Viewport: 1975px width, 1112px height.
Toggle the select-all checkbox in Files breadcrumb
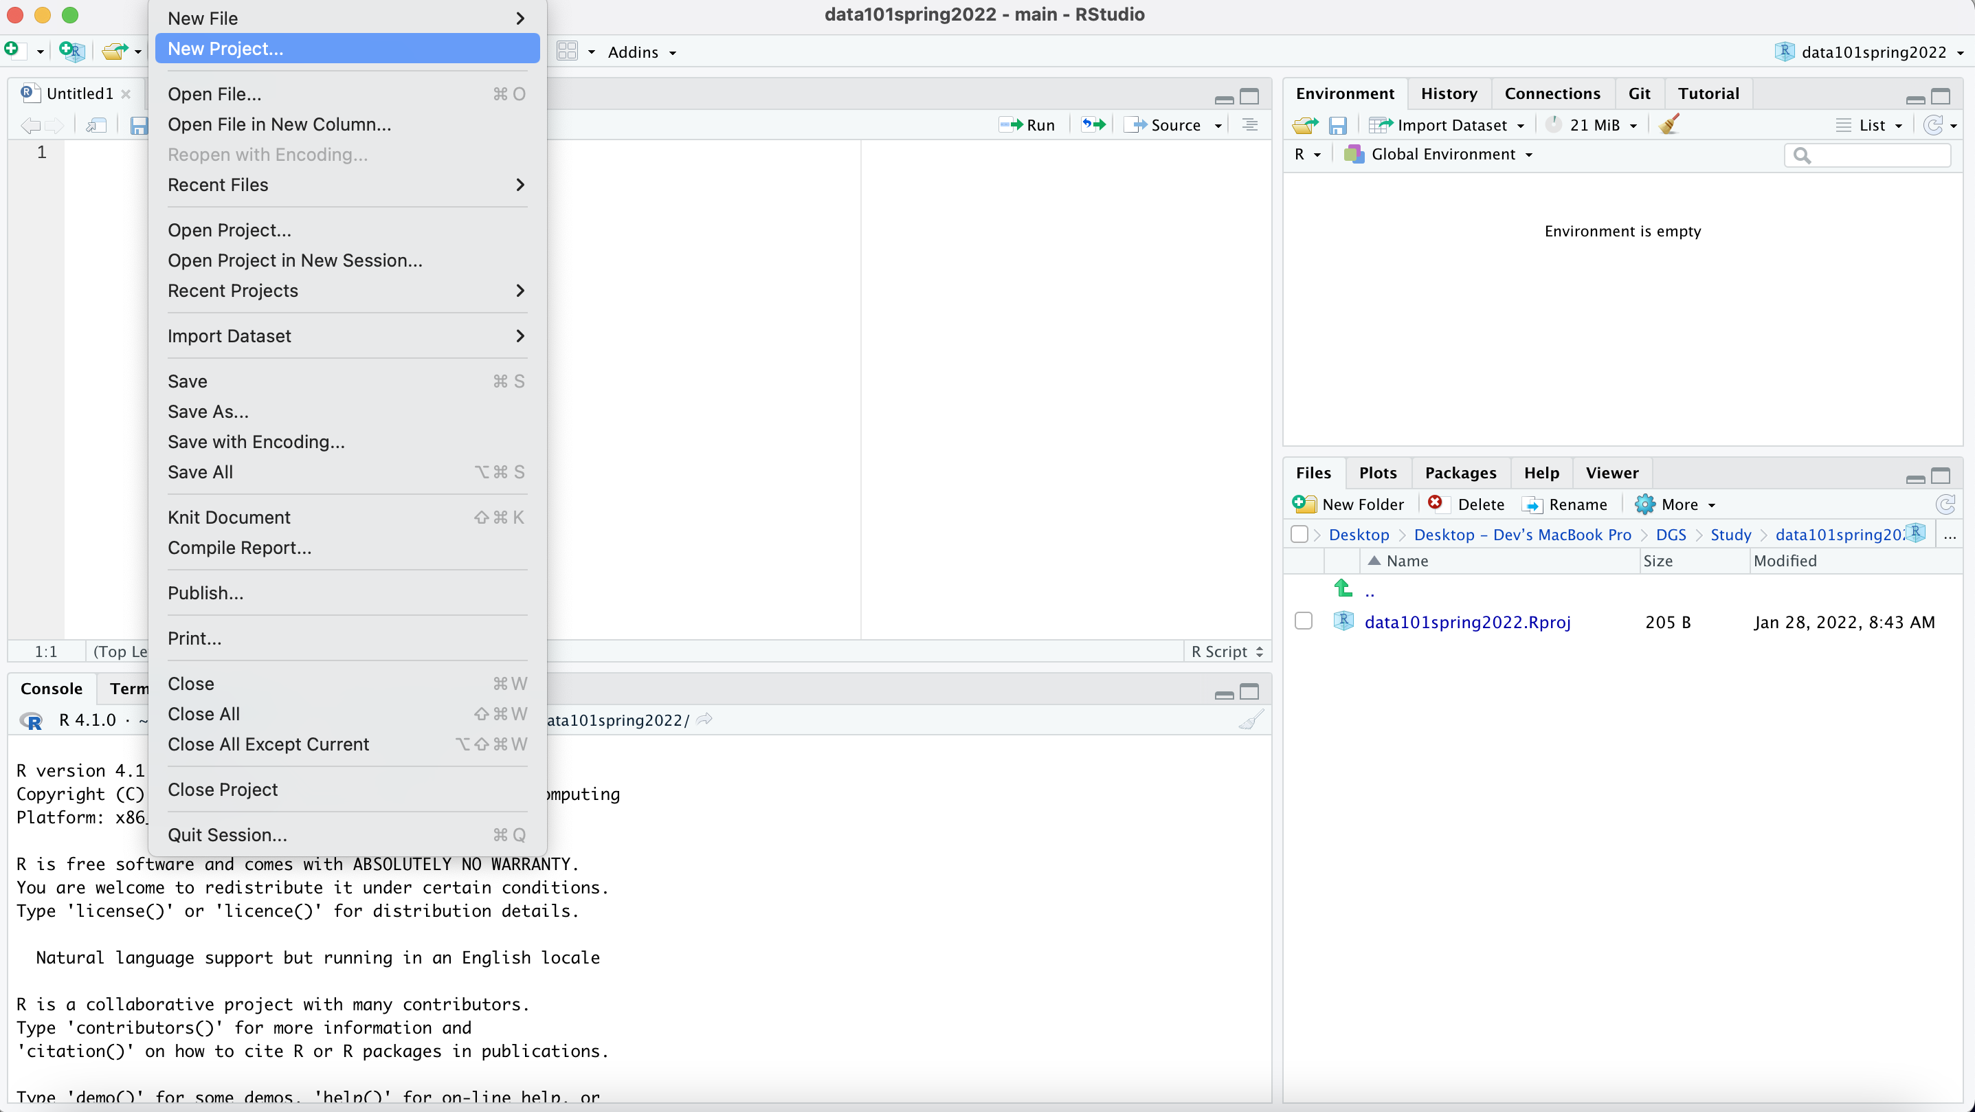point(1299,534)
